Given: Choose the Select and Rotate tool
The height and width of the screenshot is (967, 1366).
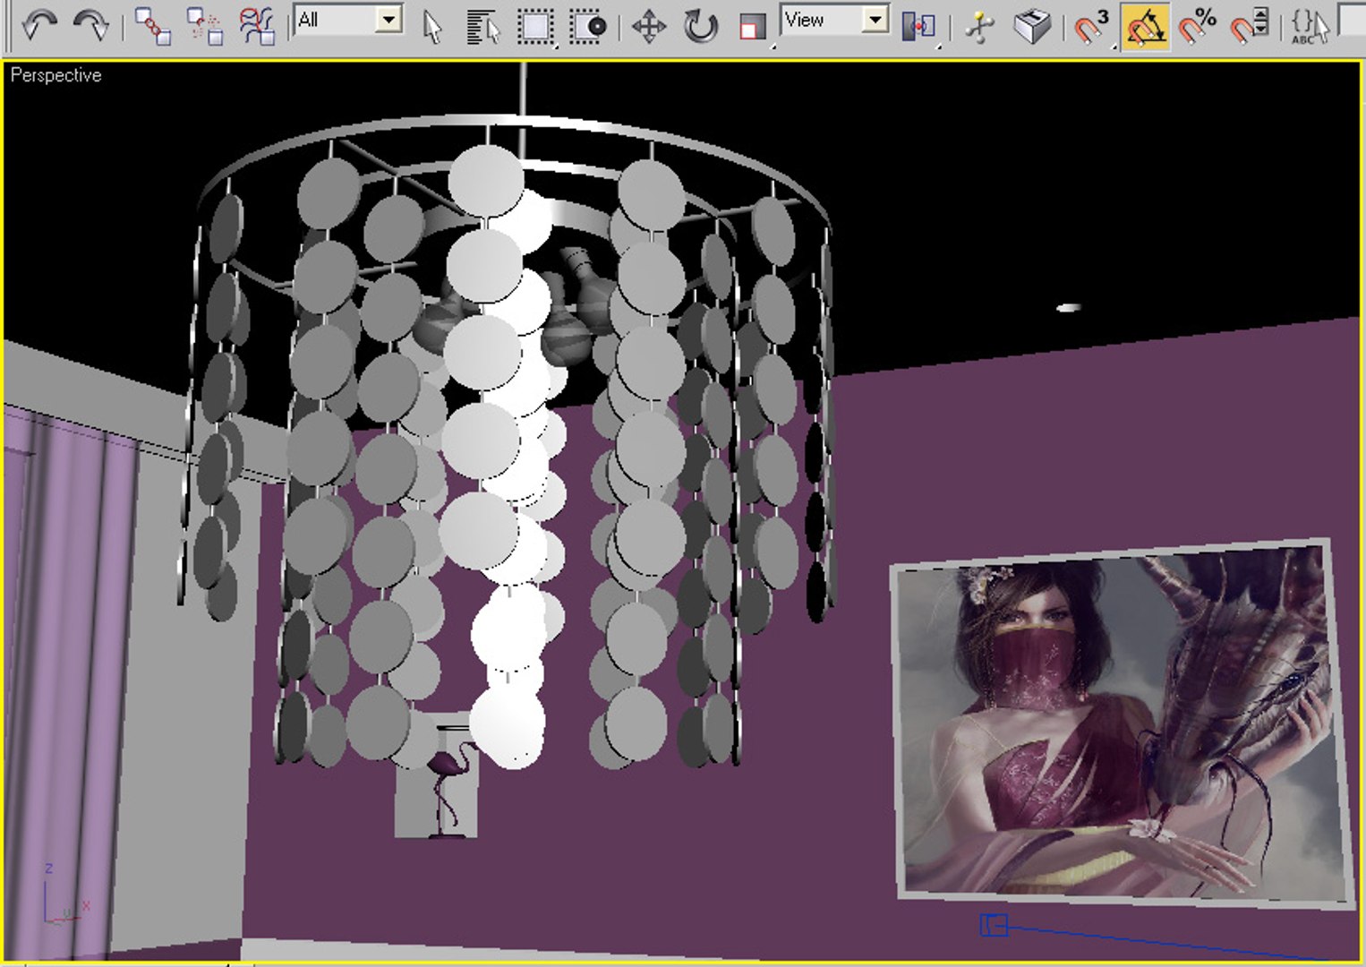Looking at the screenshot, I should (x=700, y=25).
